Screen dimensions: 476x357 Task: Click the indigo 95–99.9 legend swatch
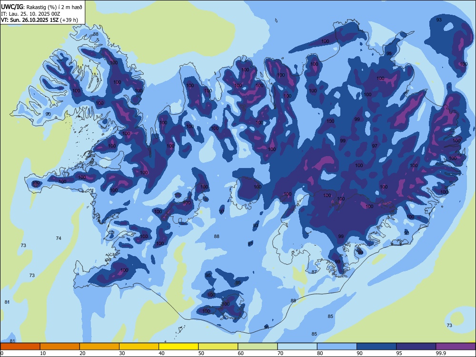point(416,347)
